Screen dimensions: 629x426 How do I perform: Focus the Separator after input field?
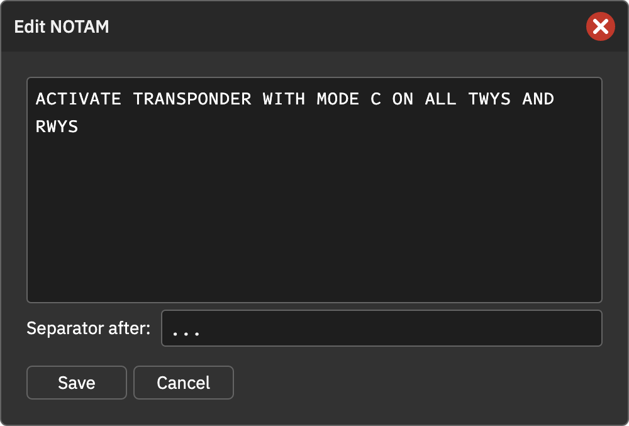pos(382,328)
